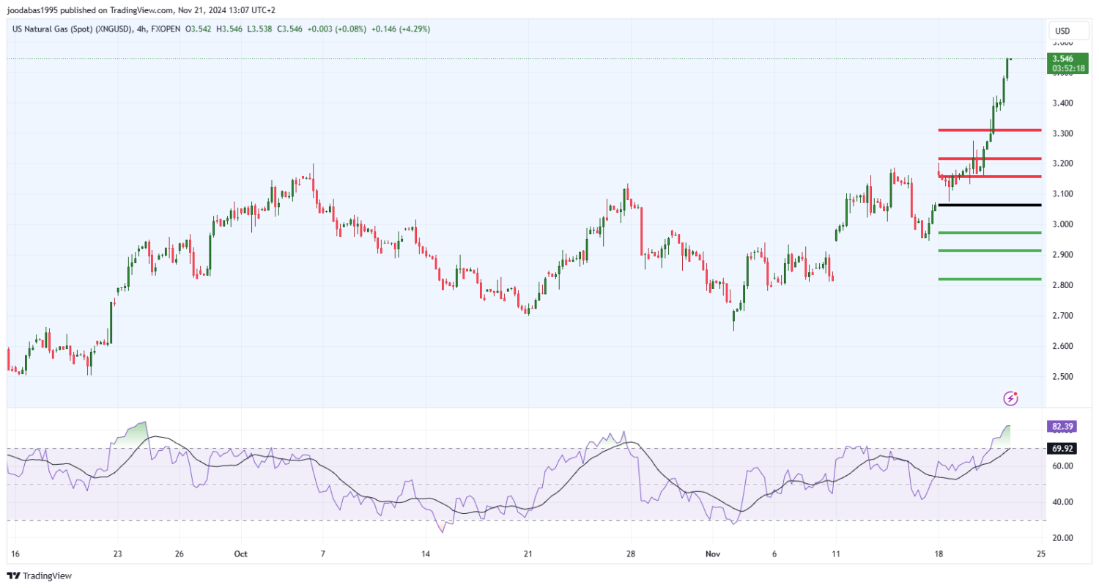The height and width of the screenshot is (588, 1099).
Task: Select the lowest green support line
Action: pyautogui.click(x=989, y=279)
